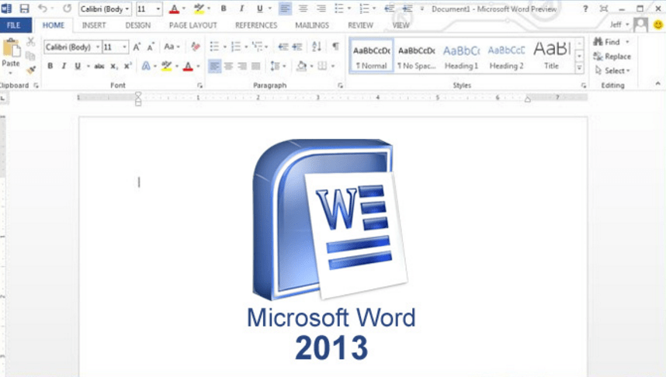Click the red Font Color button in ribbon
The height and width of the screenshot is (377, 666).
pyautogui.click(x=187, y=67)
